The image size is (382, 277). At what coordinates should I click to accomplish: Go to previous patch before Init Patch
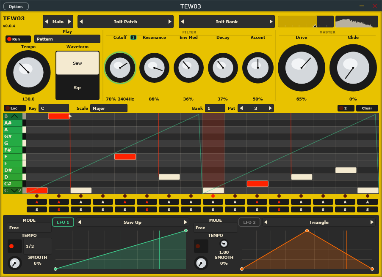81,22
